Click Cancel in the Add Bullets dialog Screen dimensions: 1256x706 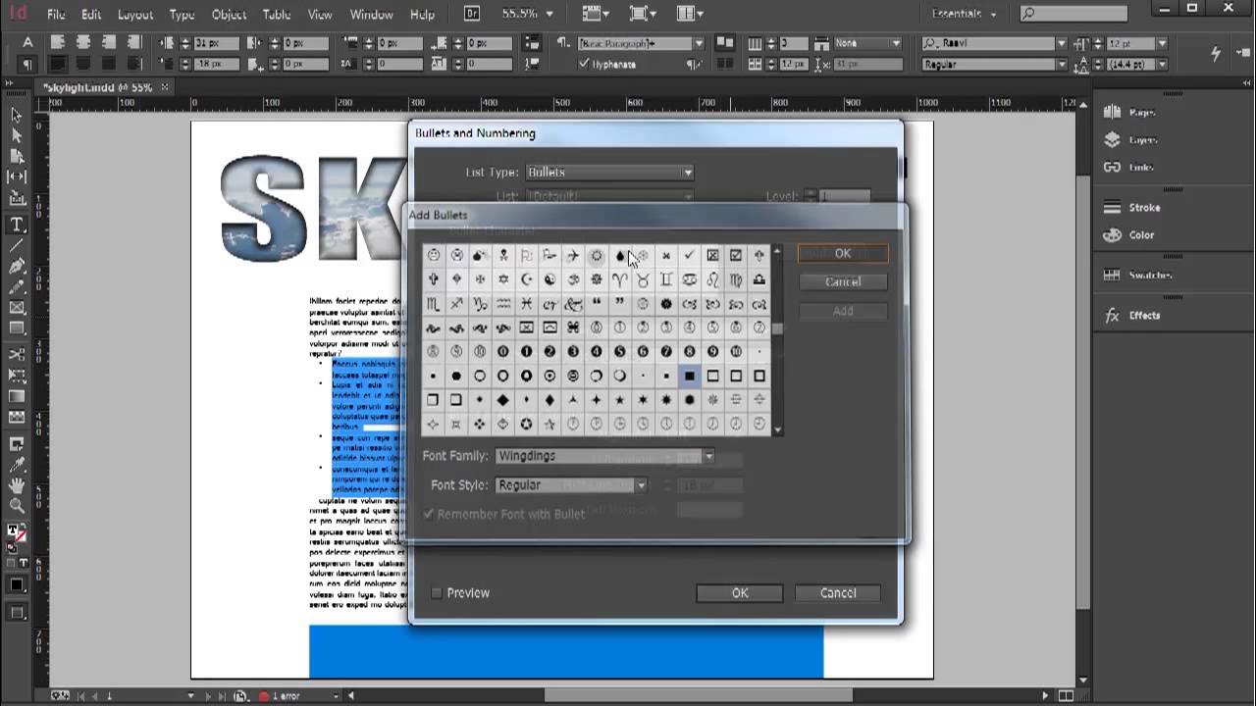pyautogui.click(x=842, y=282)
